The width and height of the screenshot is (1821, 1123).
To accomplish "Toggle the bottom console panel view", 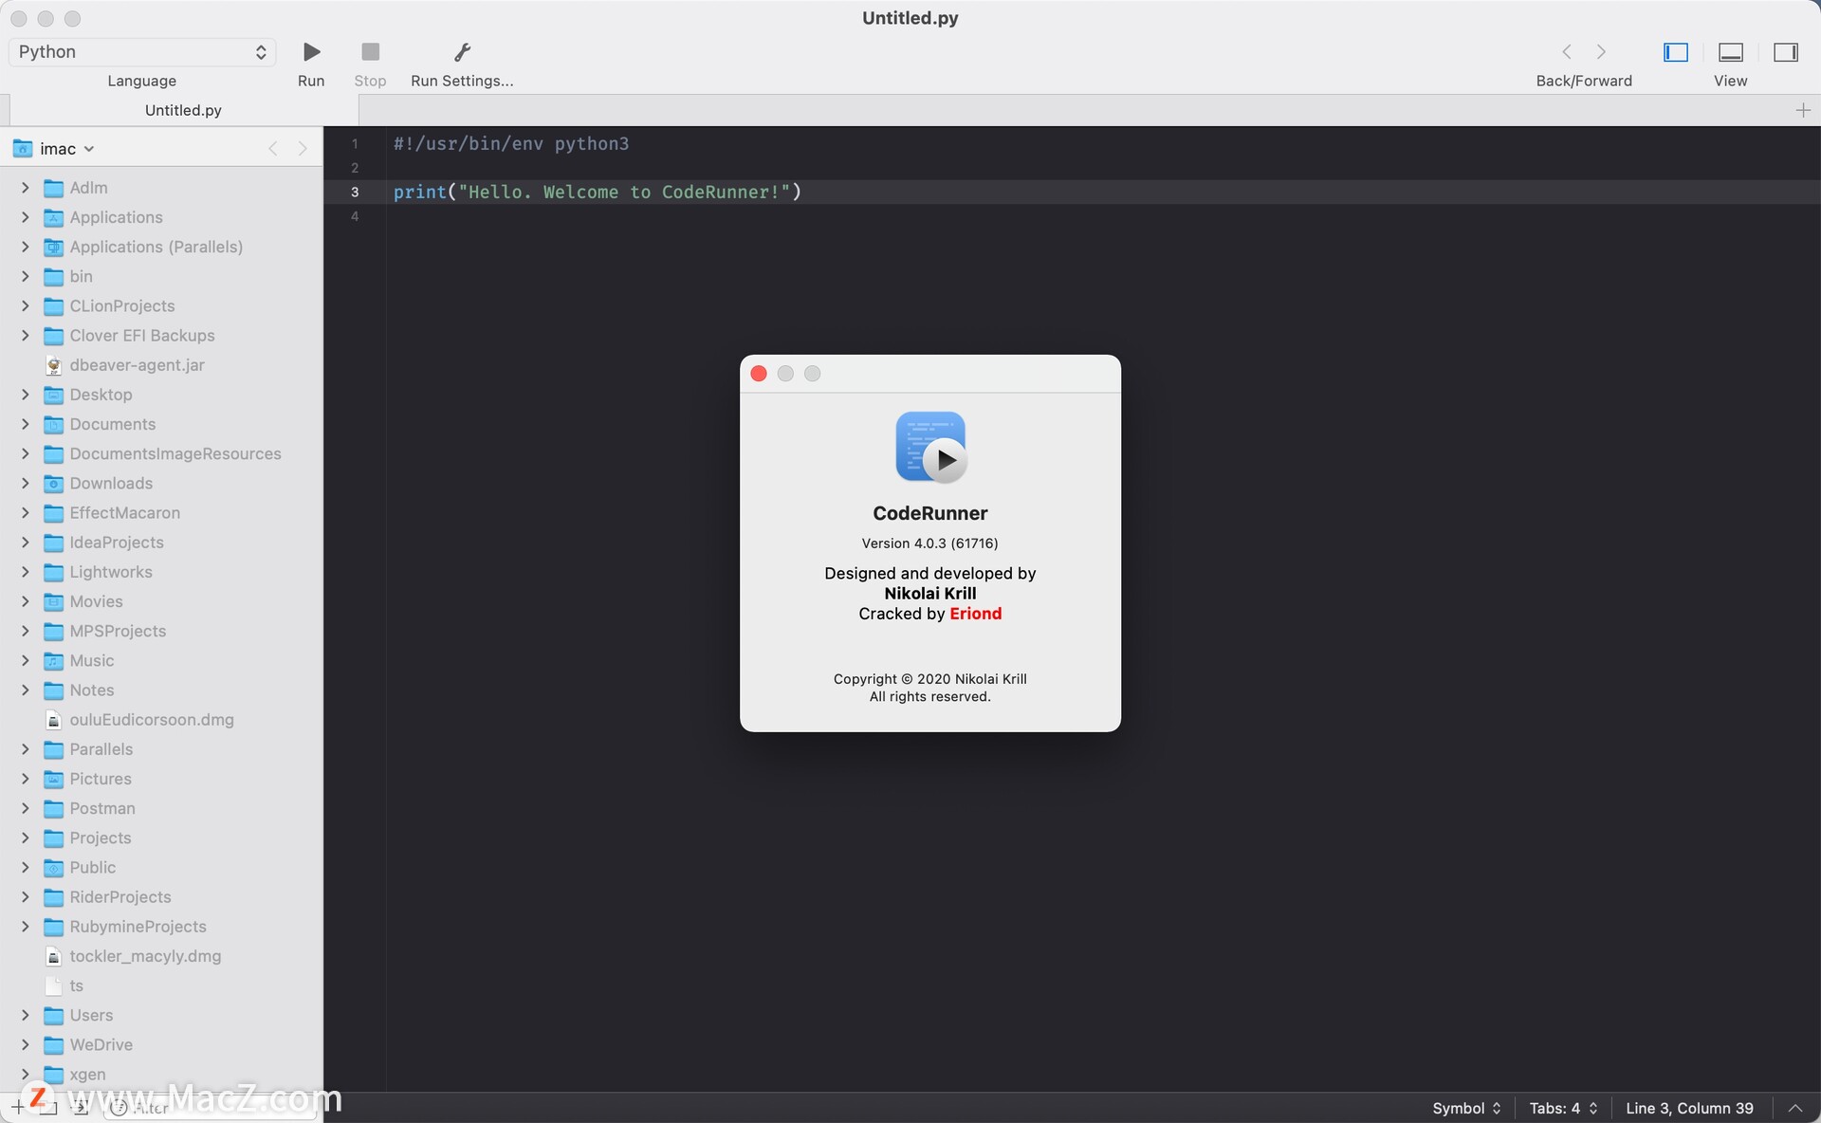I will pyautogui.click(x=1731, y=52).
